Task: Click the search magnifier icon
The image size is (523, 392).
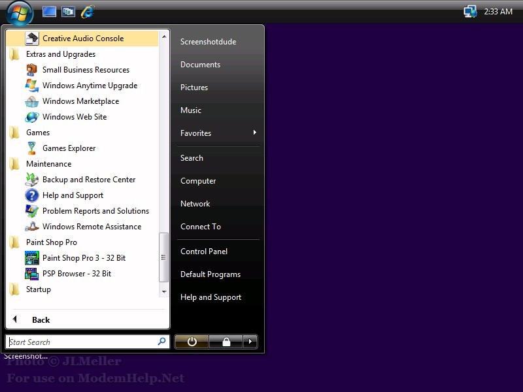Action: 161,341
